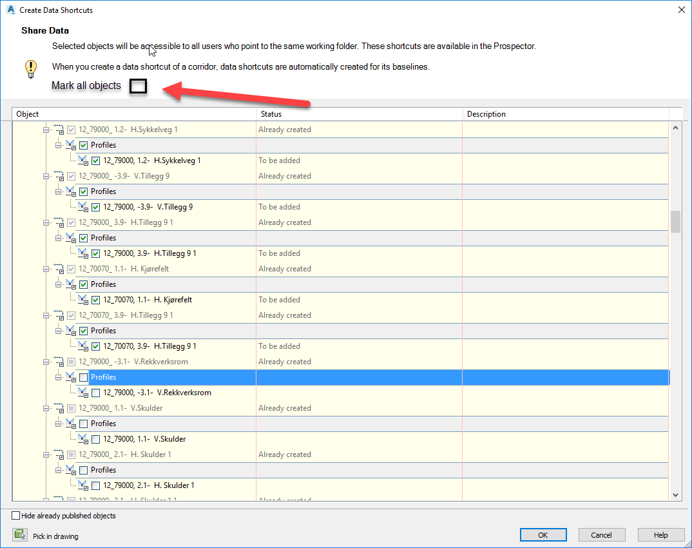Click the Description column header
The image size is (692, 548).
tap(566, 114)
